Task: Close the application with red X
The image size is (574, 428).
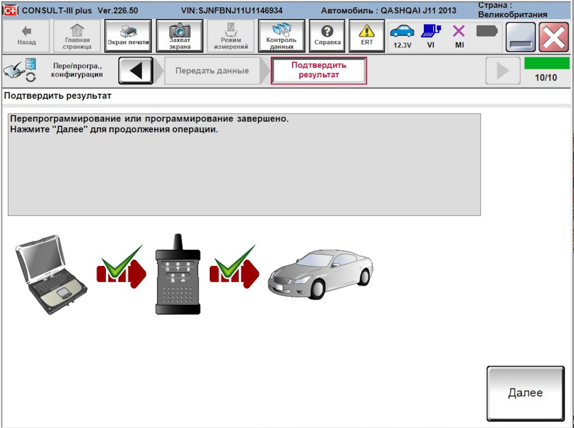Action: point(554,37)
